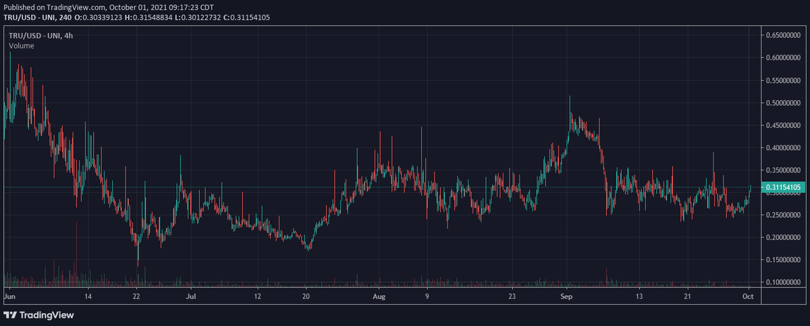
Task: Click the 13 date label
Action: 639,296
